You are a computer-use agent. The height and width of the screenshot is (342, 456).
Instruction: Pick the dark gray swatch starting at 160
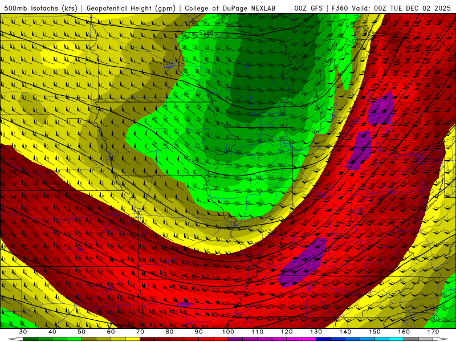click(411, 339)
